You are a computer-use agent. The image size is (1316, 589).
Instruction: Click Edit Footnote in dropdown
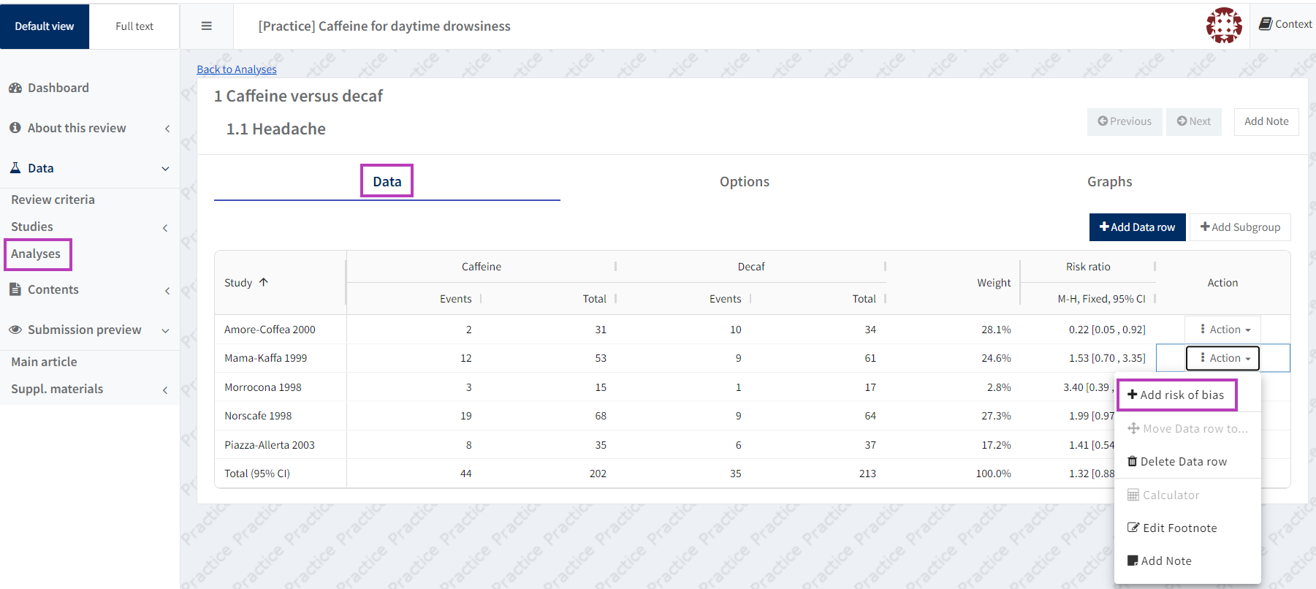[x=1179, y=528]
